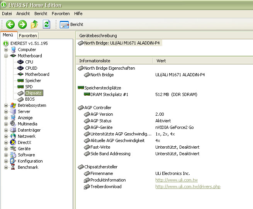The image size is (253, 209).
Task: Select EVEREST v1.51.195 root node
Action: pyautogui.click(x=29, y=43)
